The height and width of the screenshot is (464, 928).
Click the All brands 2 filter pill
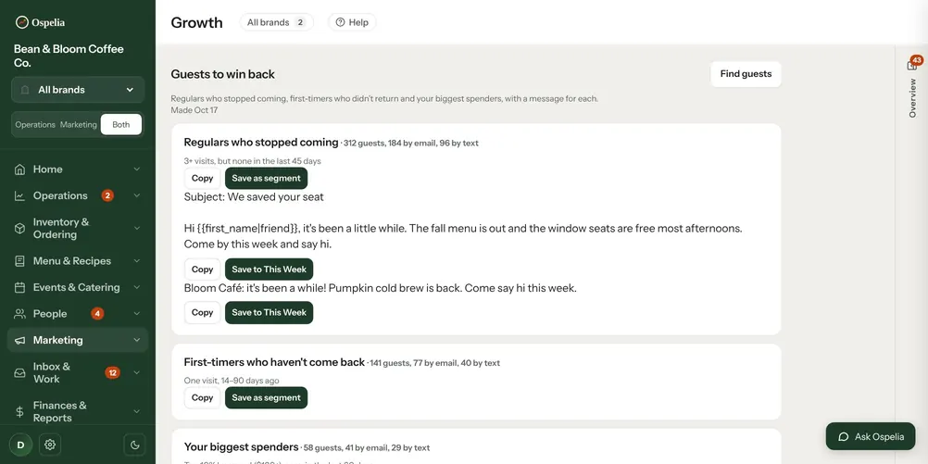click(276, 22)
